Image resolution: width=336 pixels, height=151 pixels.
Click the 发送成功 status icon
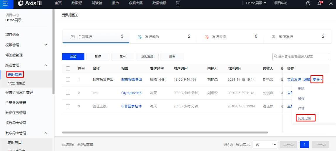(140, 37)
